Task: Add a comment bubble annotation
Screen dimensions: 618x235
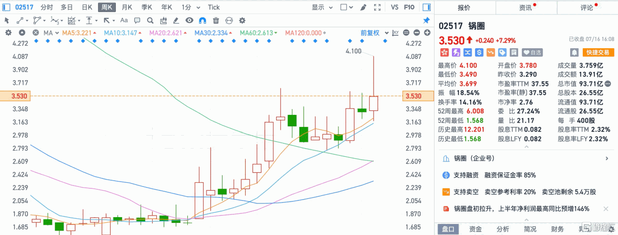Action: (x=137, y=20)
